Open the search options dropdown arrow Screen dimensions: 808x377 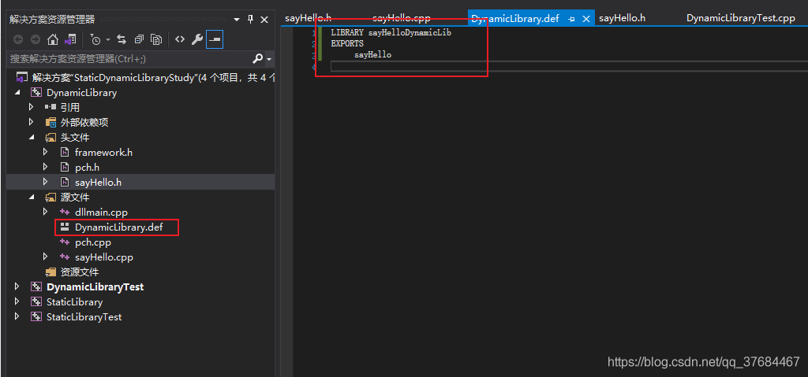269,59
